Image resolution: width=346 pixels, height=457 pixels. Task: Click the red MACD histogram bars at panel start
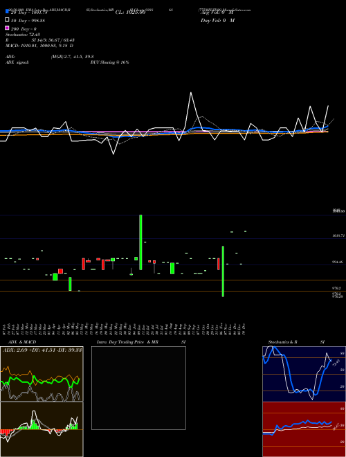point(6,432)
